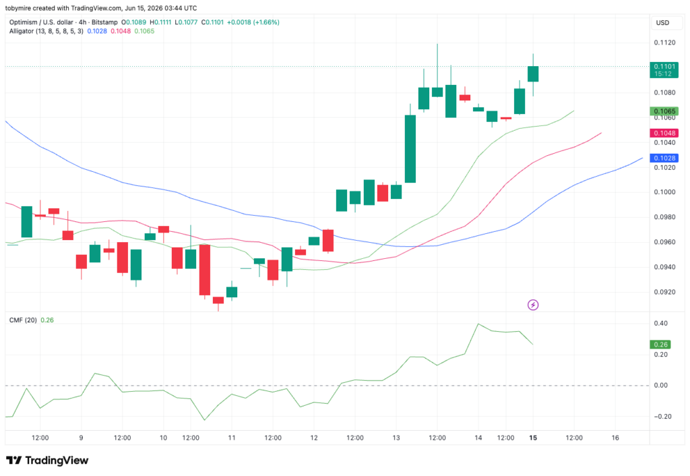Screen dimensions: 690x476
Task: Click the large red candle bottoming near 0.0918
Action: click(x=205, y=270)
